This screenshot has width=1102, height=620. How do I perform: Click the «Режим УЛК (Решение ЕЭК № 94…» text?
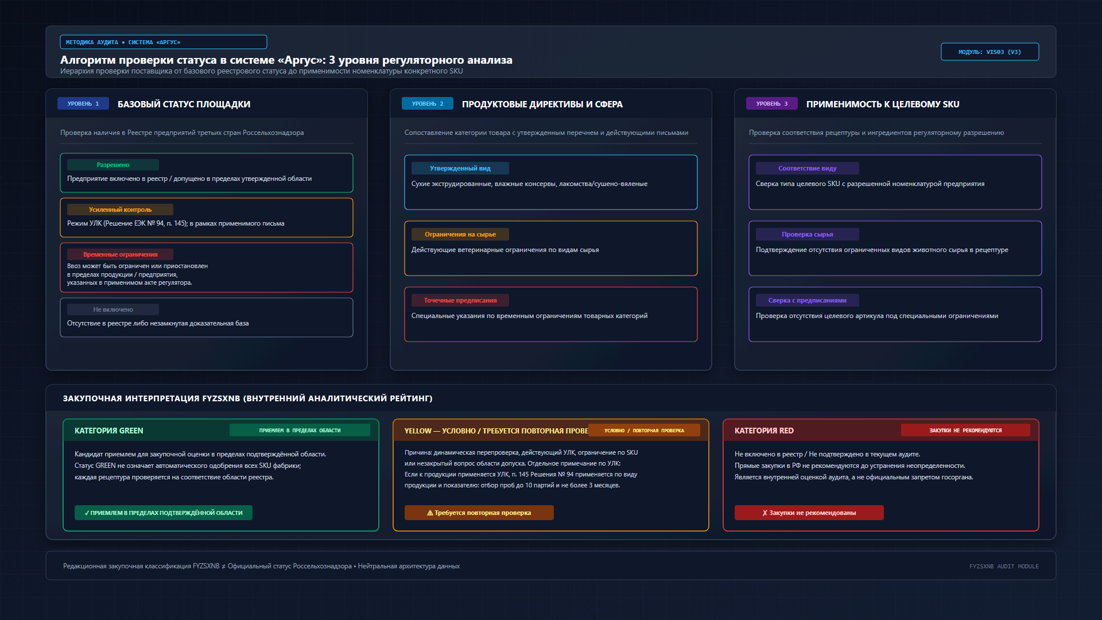tap(176, 223)
